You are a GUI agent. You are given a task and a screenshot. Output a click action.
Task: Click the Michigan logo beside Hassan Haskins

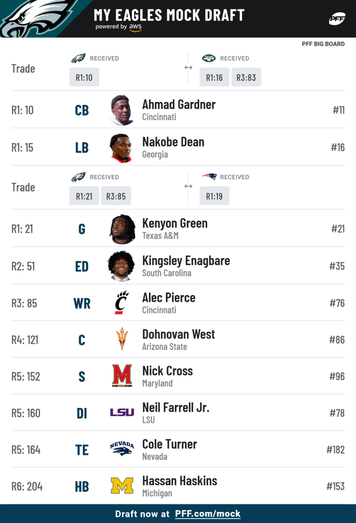122,486
